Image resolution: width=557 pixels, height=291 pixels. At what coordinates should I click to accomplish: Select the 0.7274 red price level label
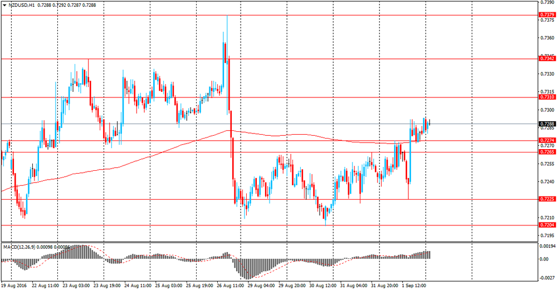[x=546, y=140]
